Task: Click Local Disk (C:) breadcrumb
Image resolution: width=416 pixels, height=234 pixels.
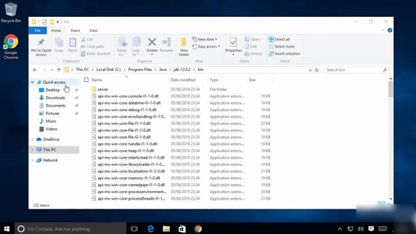Action: point(109,70)
